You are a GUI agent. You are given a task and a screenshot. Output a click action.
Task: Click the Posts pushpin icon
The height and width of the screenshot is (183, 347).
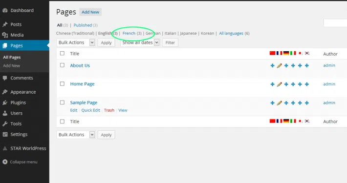pos(5,24)
